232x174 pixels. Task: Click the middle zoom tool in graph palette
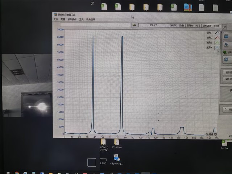click(211, 134)
